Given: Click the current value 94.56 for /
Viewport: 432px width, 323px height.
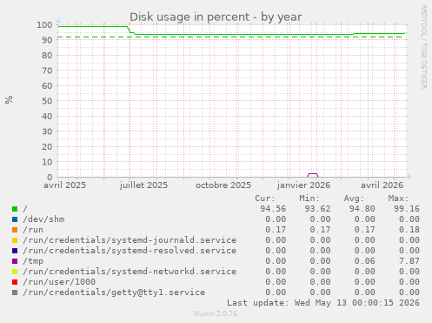Looking at the screenshot, I should pos(273,209).
